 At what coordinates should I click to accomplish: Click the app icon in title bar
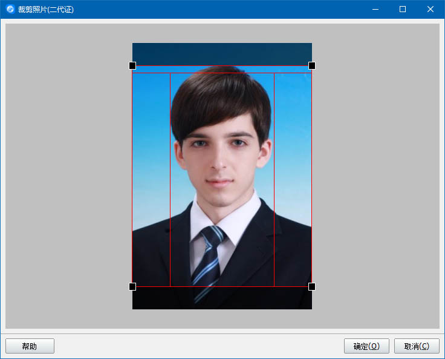click(x=10, y=9)
